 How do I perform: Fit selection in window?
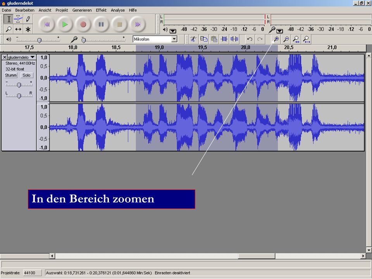(x=296, y=39)
